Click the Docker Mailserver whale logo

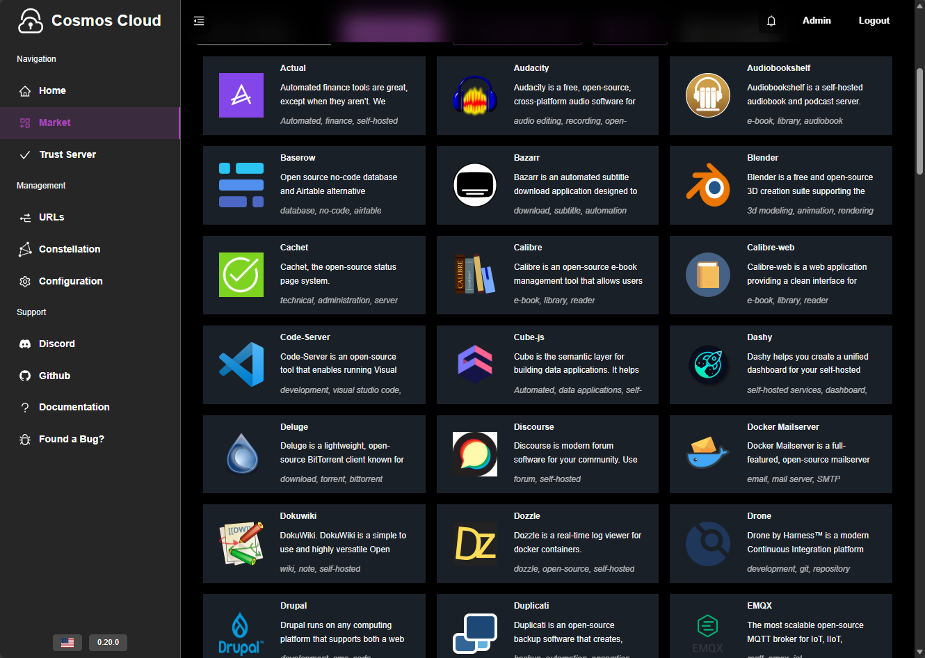(x=708, y=454)
